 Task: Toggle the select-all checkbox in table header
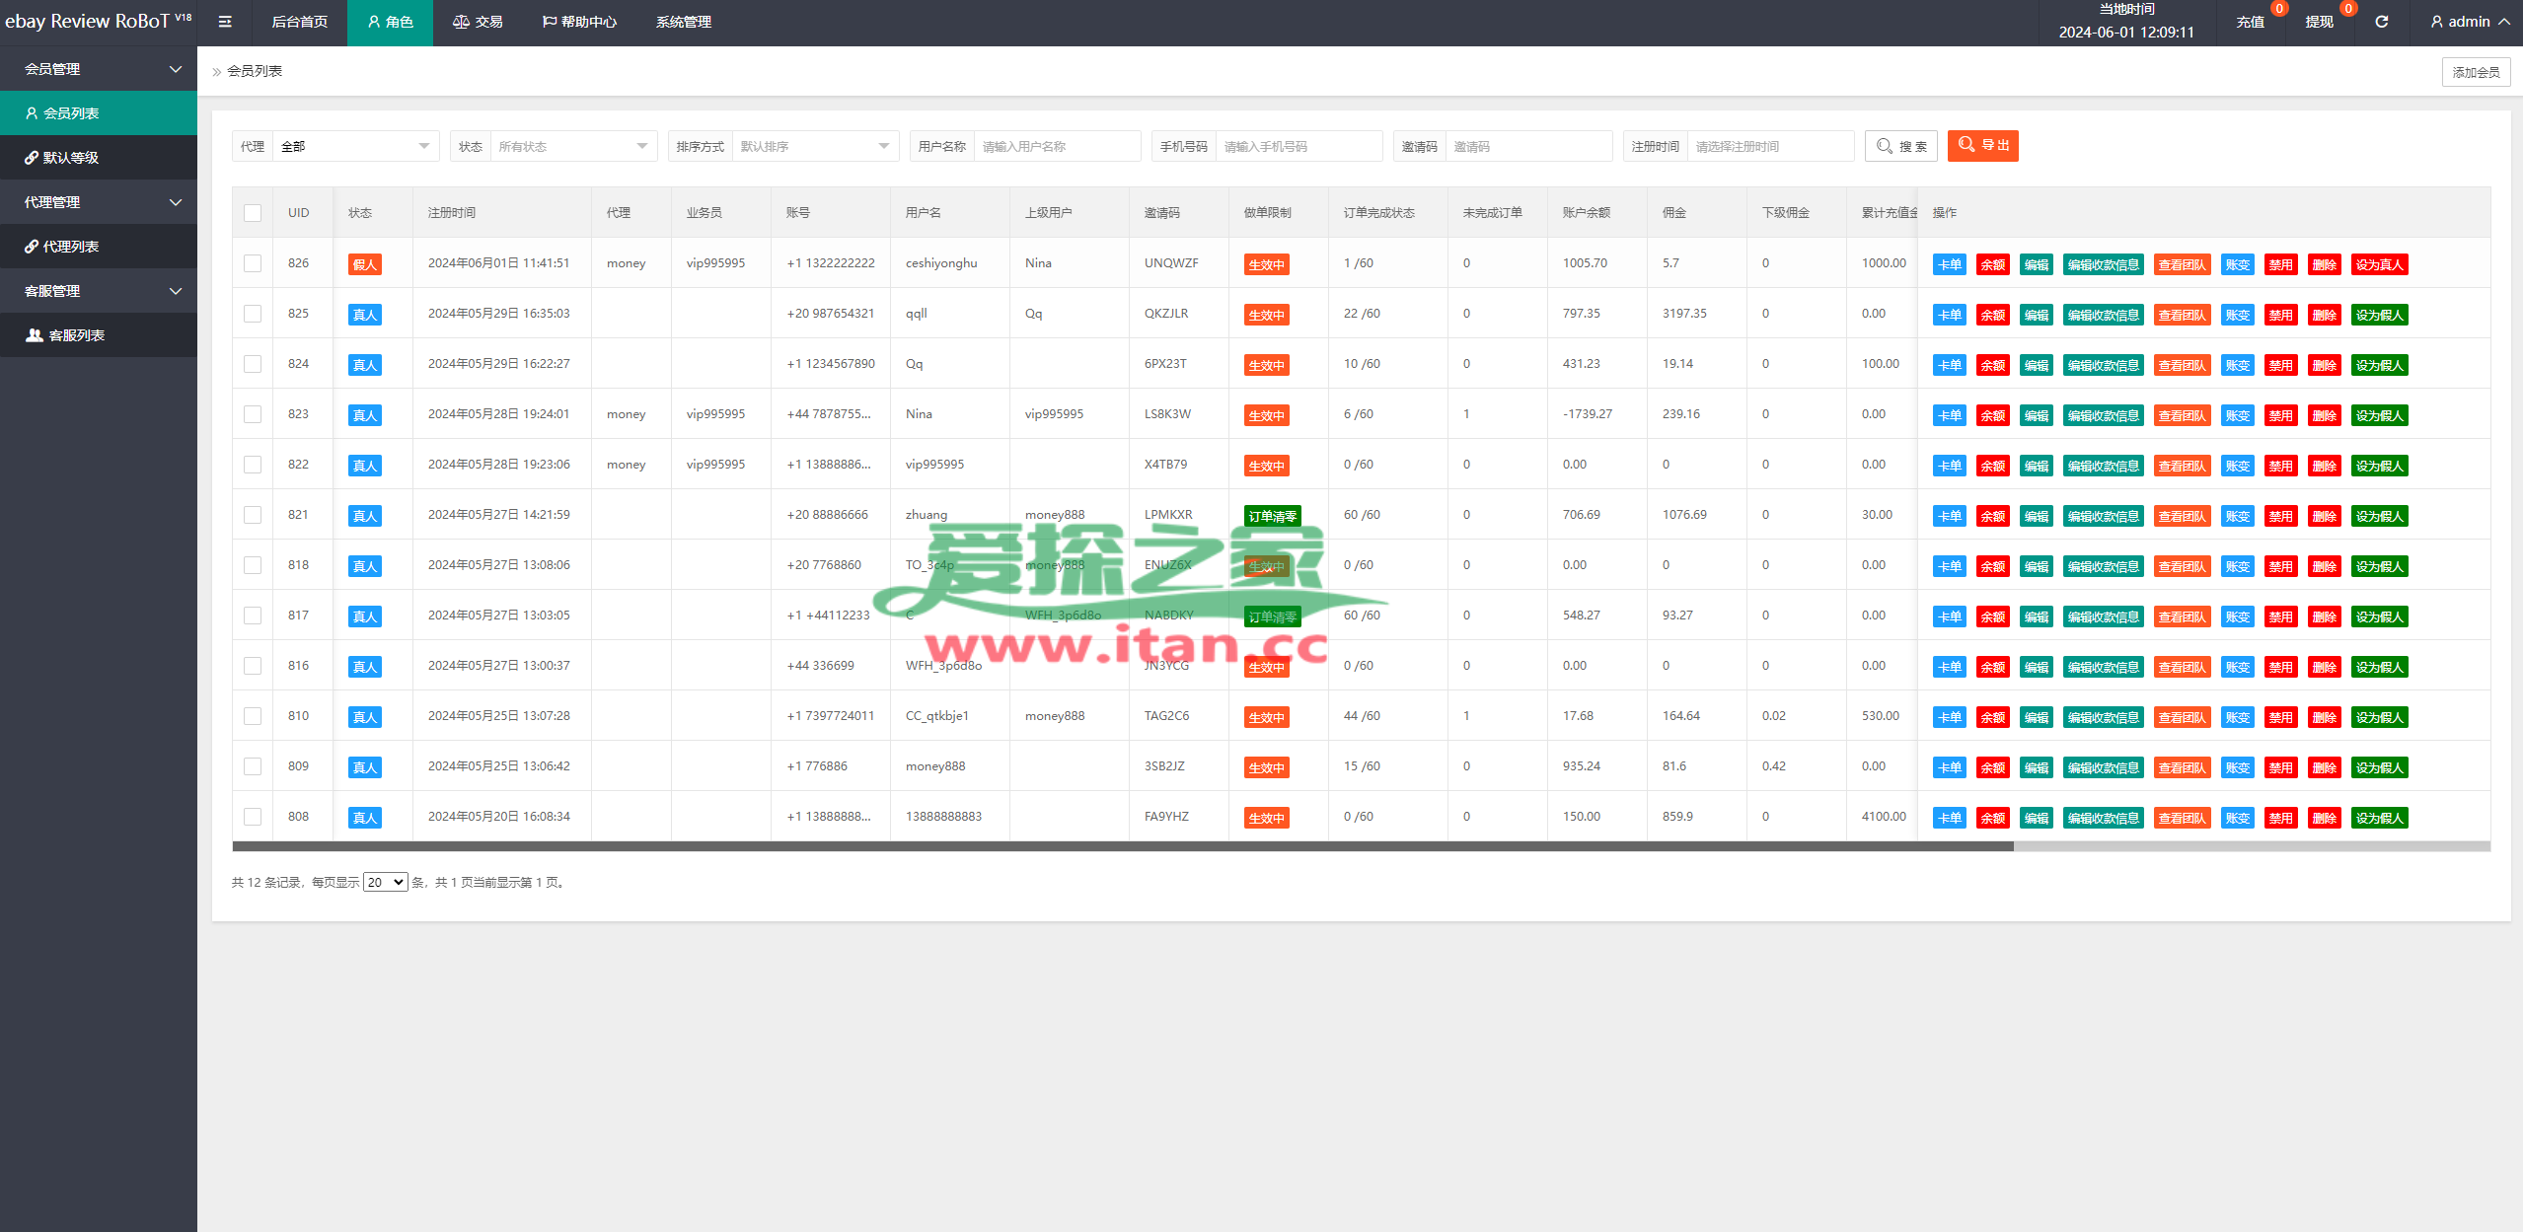coord(253,213)
